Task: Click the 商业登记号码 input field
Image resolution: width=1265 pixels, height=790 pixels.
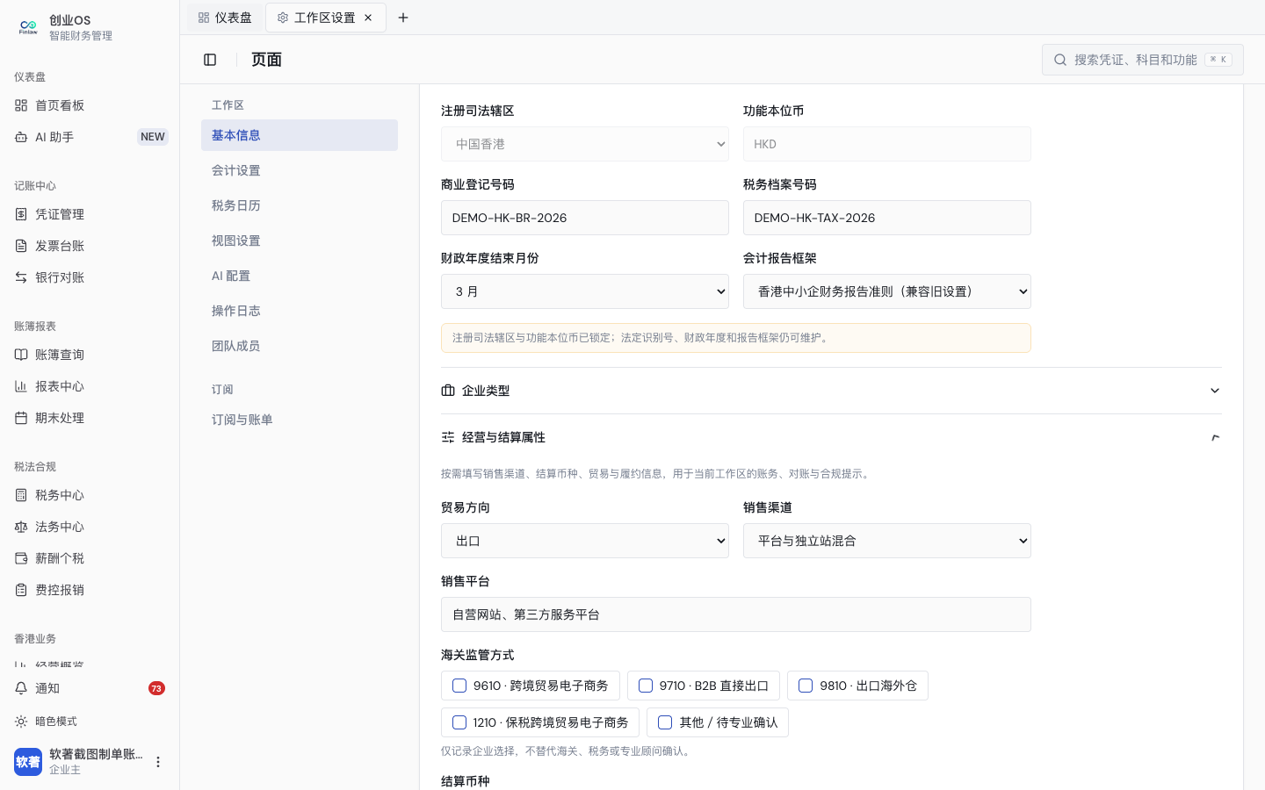Action: (x=585, y=218)
